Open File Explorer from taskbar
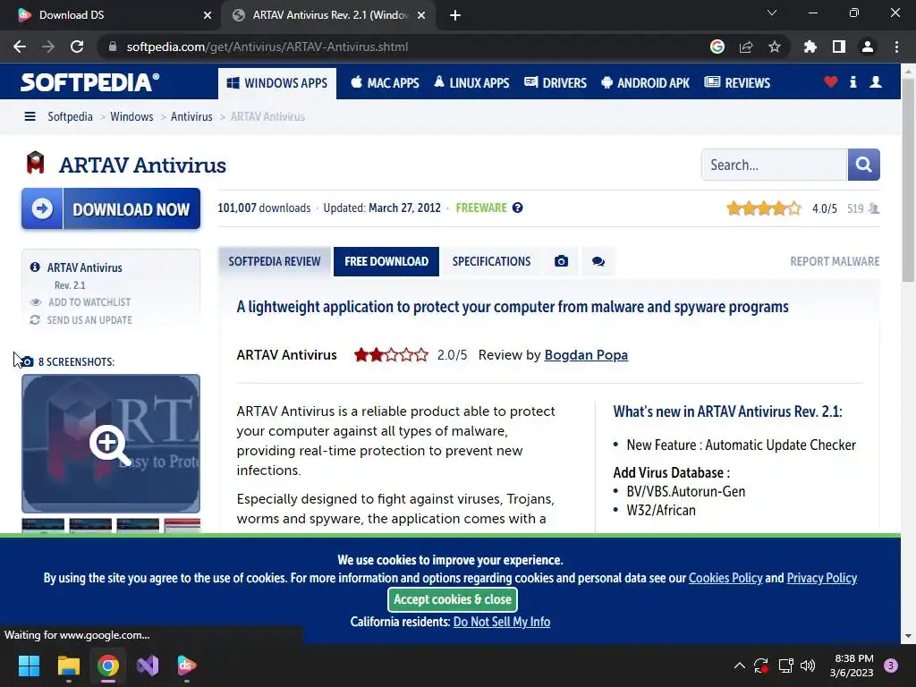Screen dimensions: 916x687 tap(68, 666)
